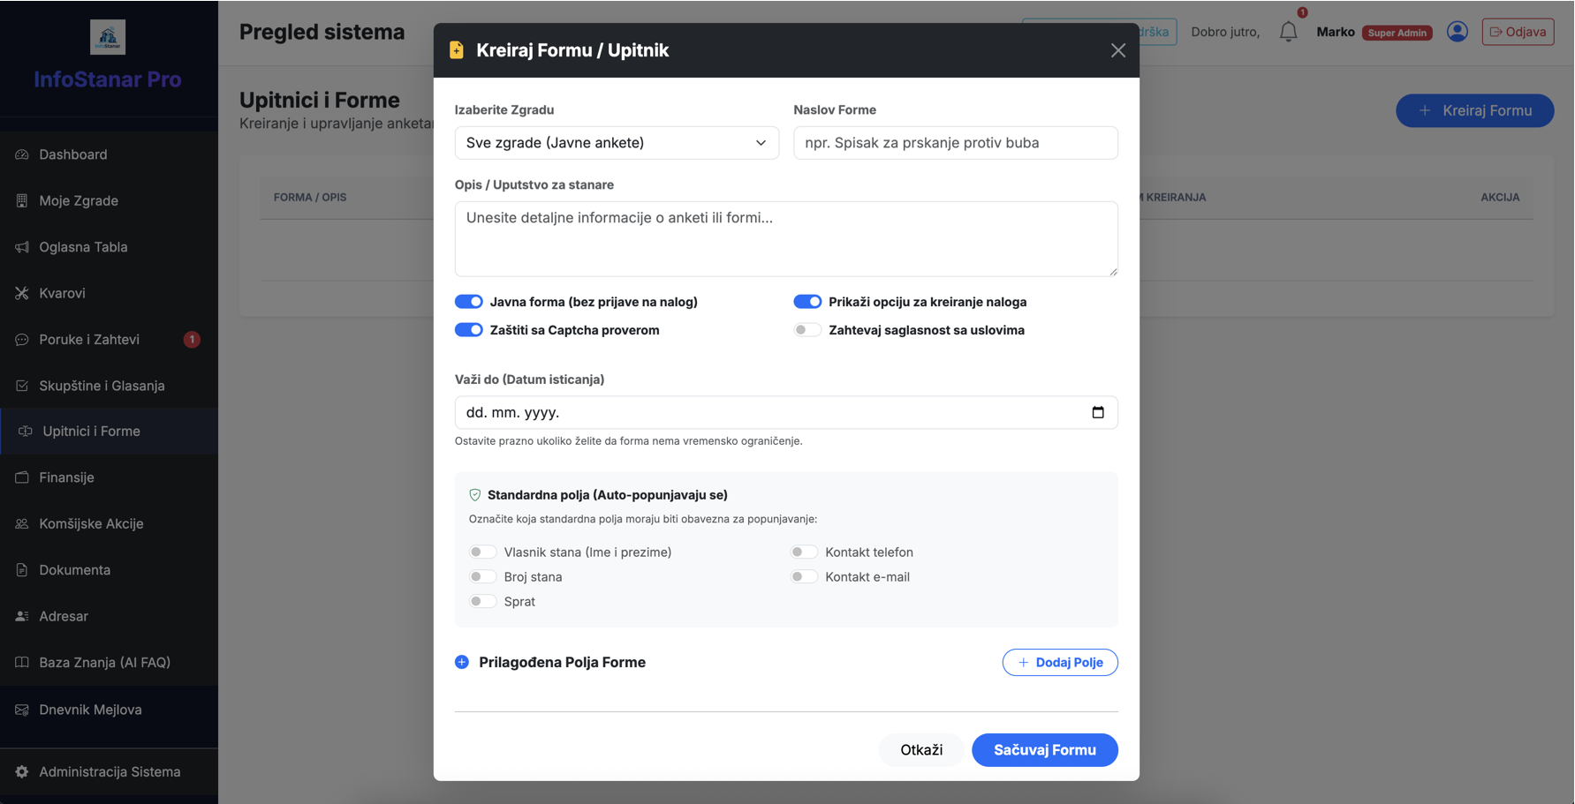Click the red badge on Poruke i Zahtevi

coord(192,340)
